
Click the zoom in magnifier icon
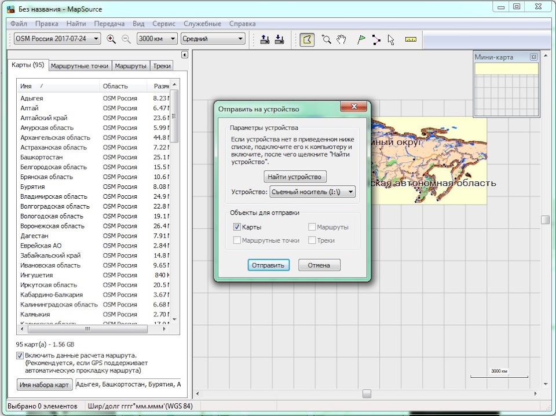tap(111, 39)
